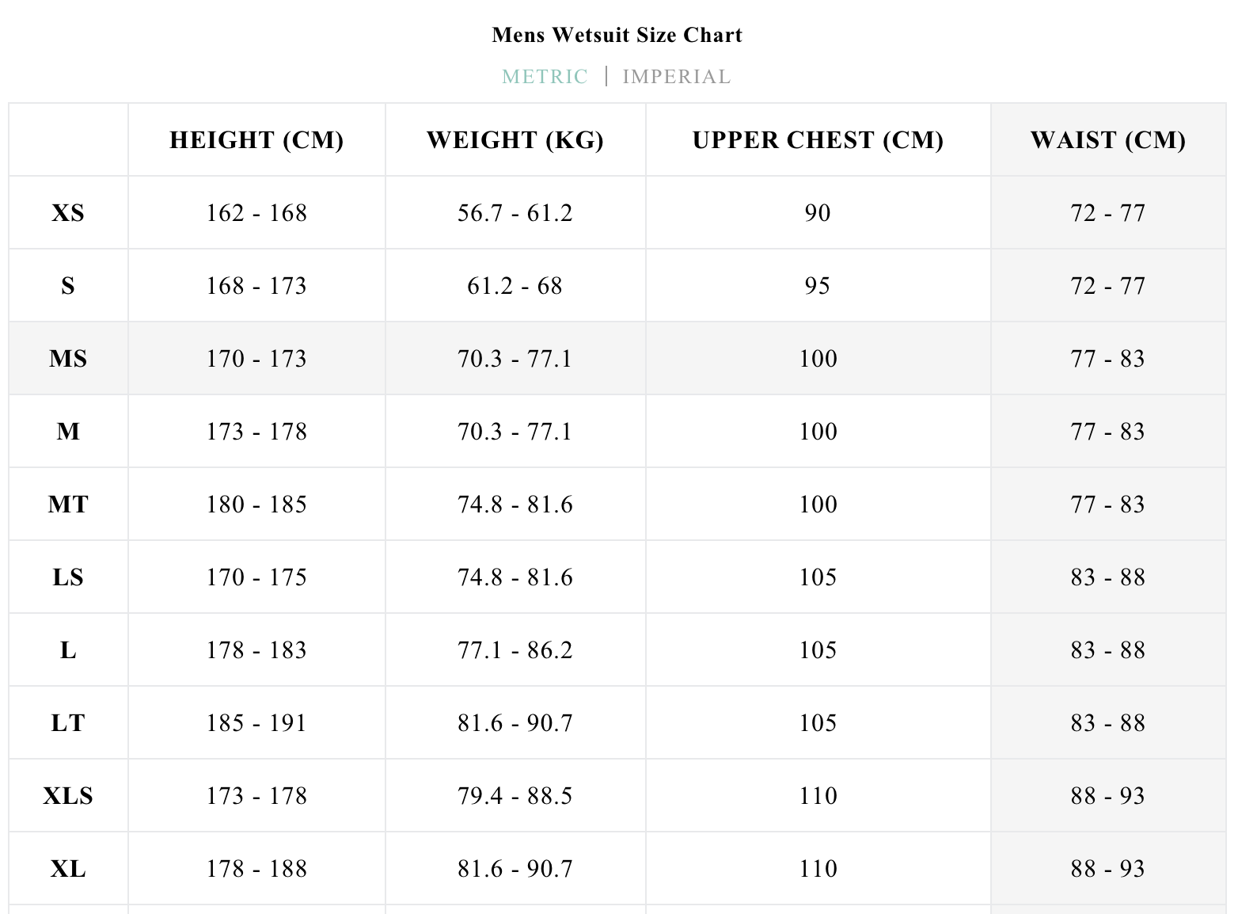1238x914 pixels.
Task: Click the 61.2 - 68 weight cell
Action: [x=515, y=286]
